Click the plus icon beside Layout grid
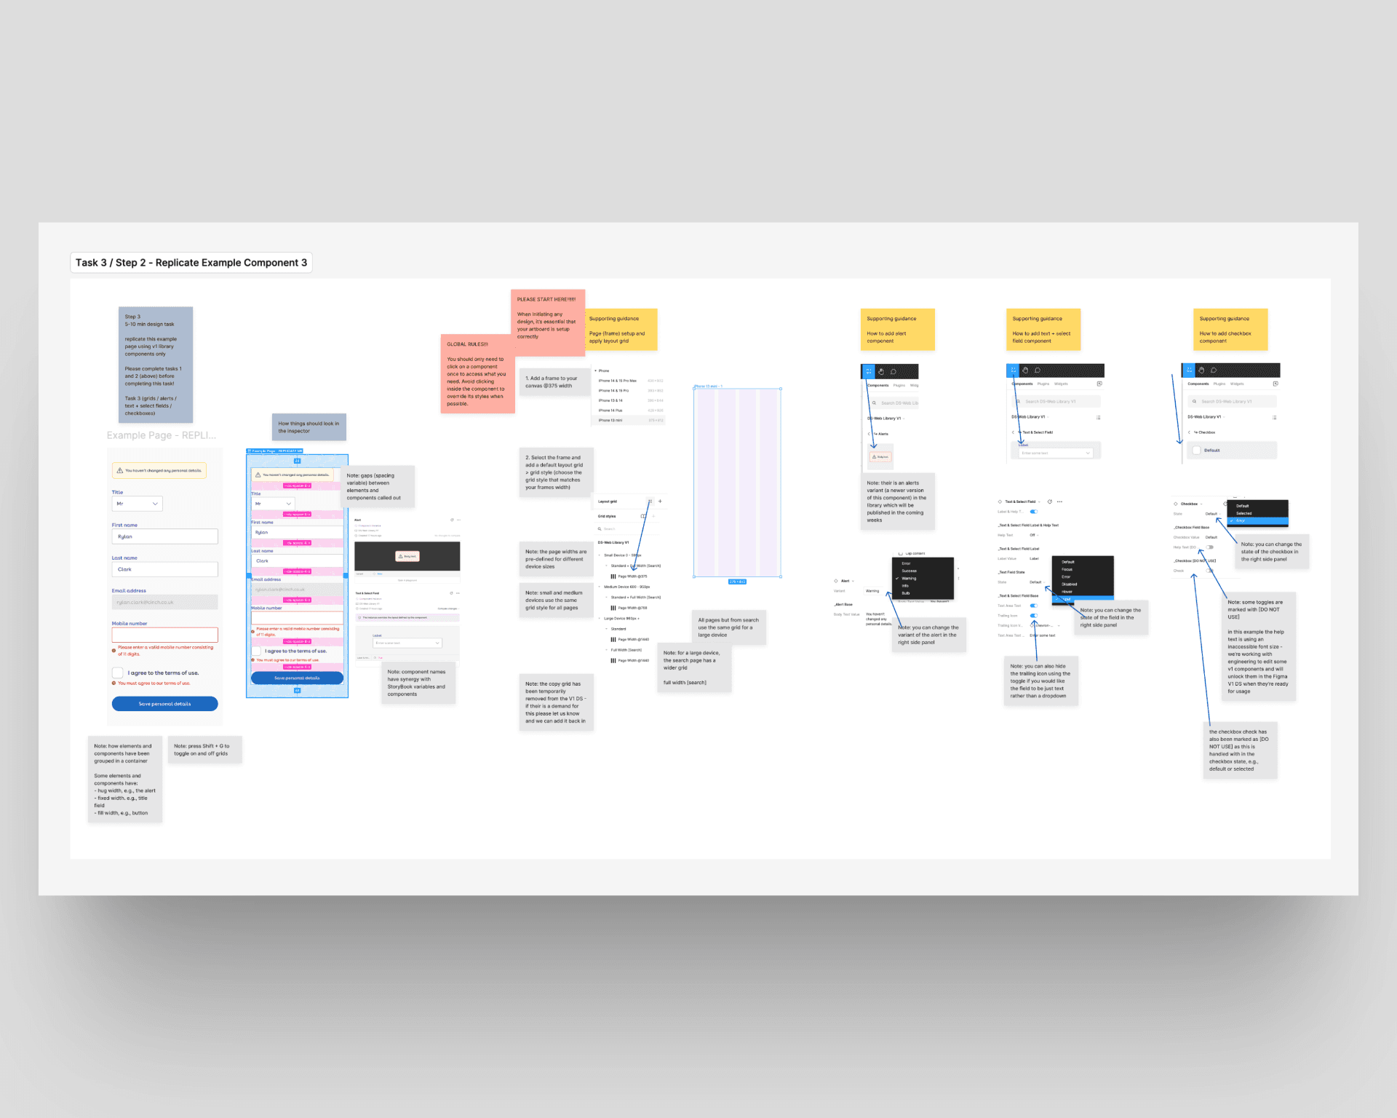Image resolution: width=1397 pixels, height=1118 pixels. pos(660,501)
